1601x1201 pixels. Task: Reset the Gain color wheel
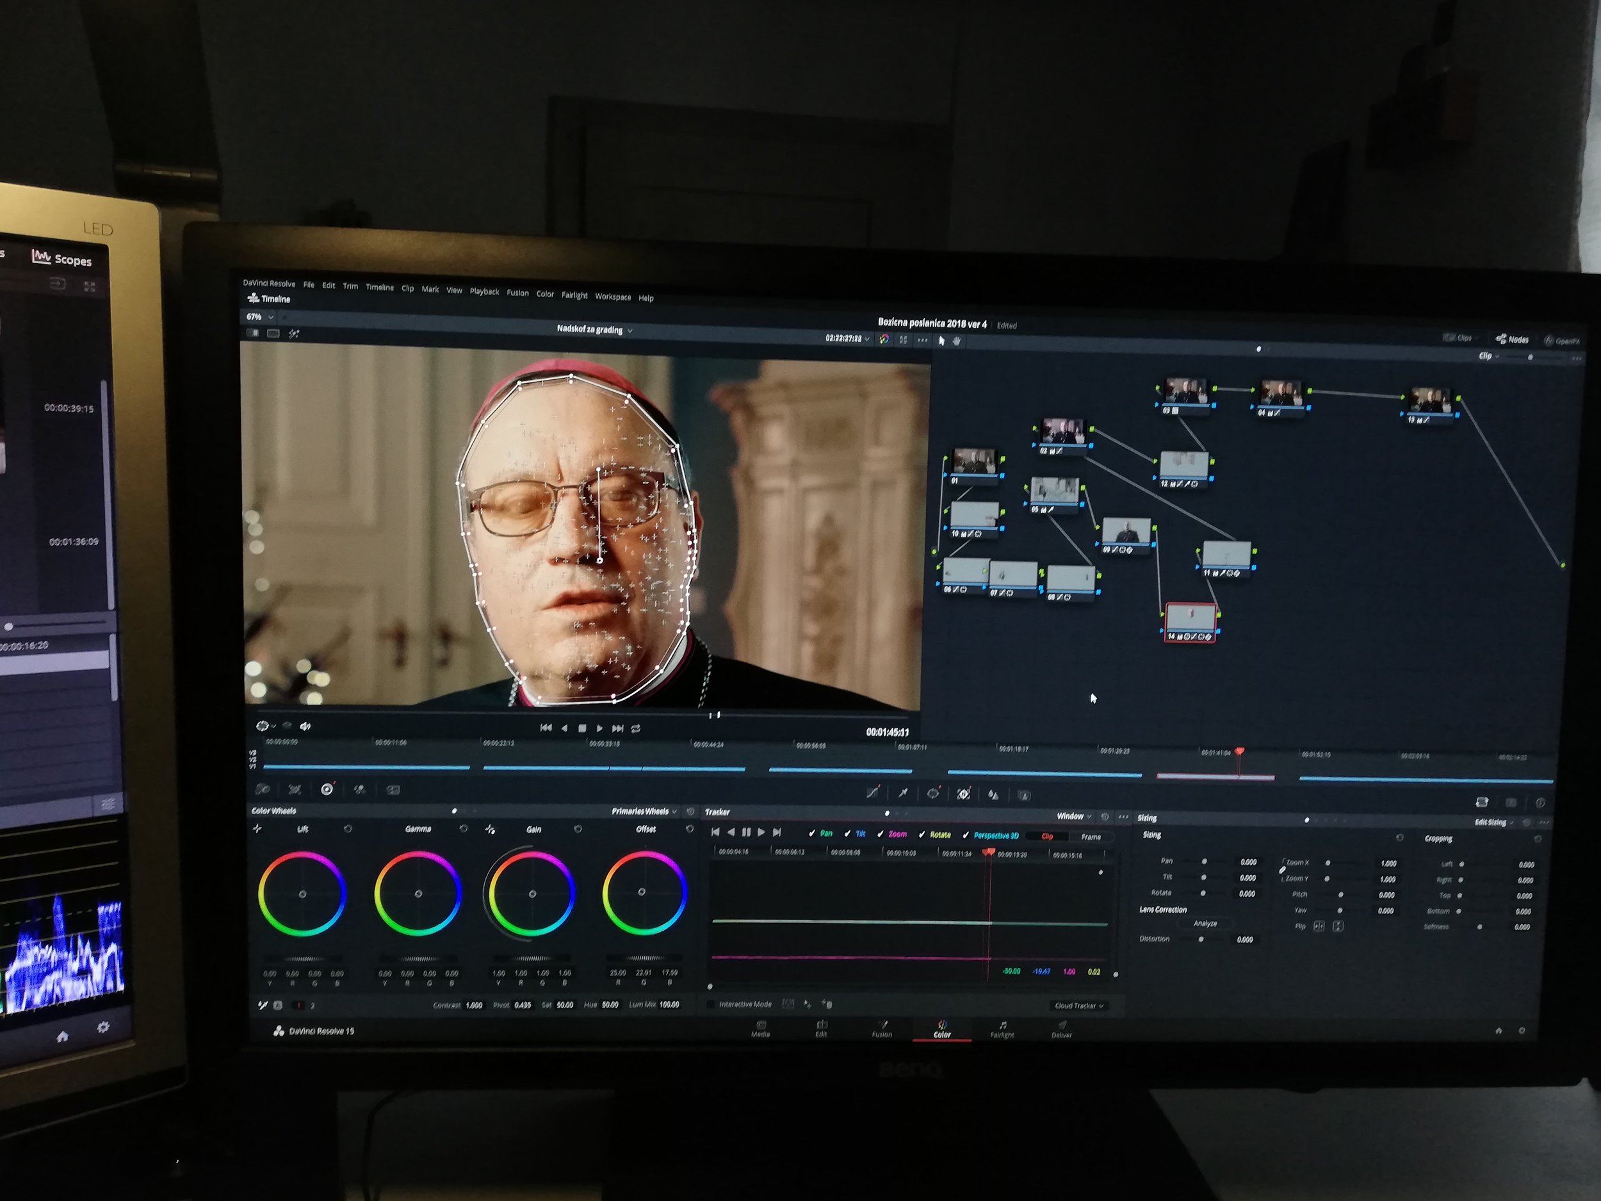point(578,829)
